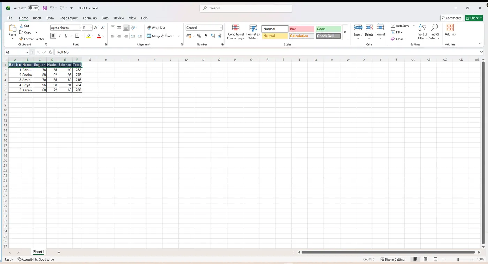Open the Data tab

(105, 18)
